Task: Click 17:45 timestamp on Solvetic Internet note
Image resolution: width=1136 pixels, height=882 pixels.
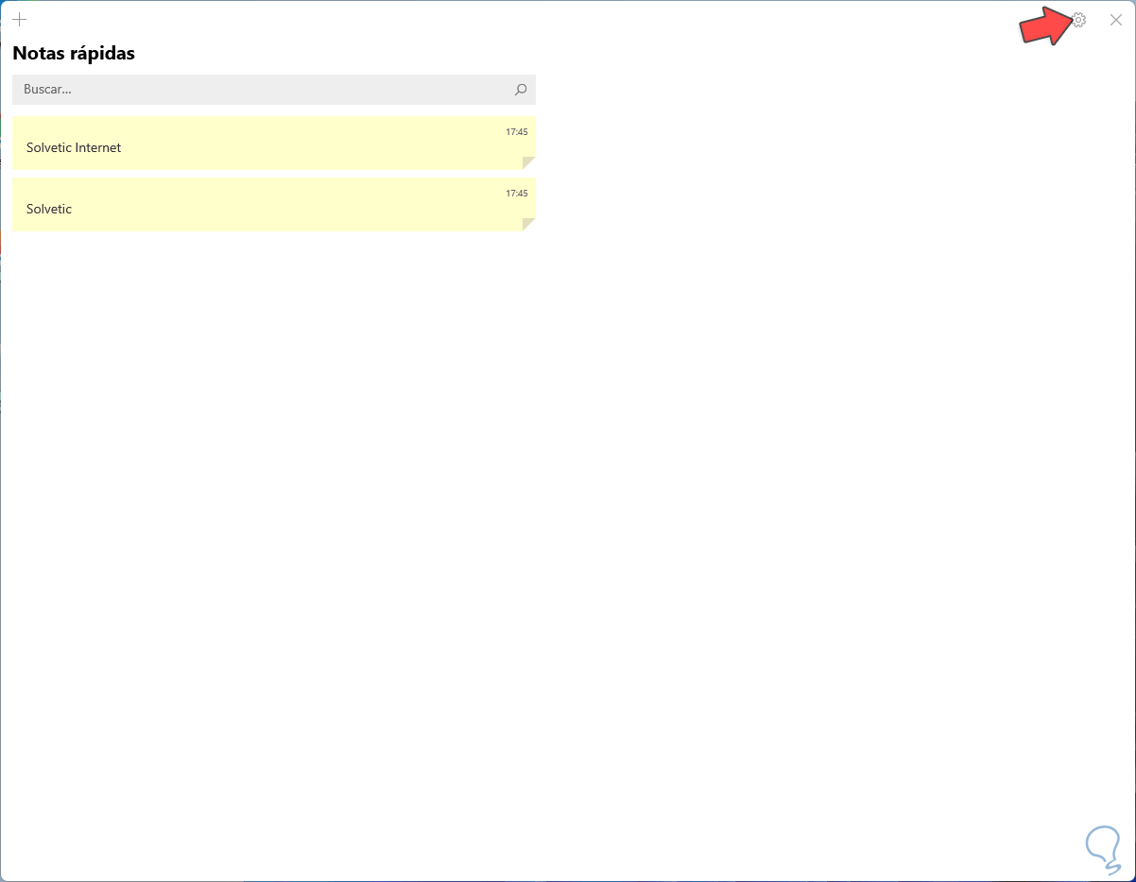Action: (516, 132)
